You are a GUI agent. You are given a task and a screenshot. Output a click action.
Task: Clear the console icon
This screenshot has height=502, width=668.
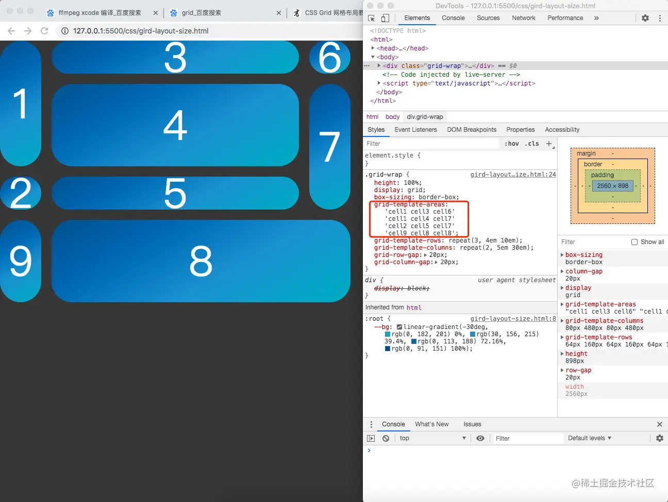386,438
